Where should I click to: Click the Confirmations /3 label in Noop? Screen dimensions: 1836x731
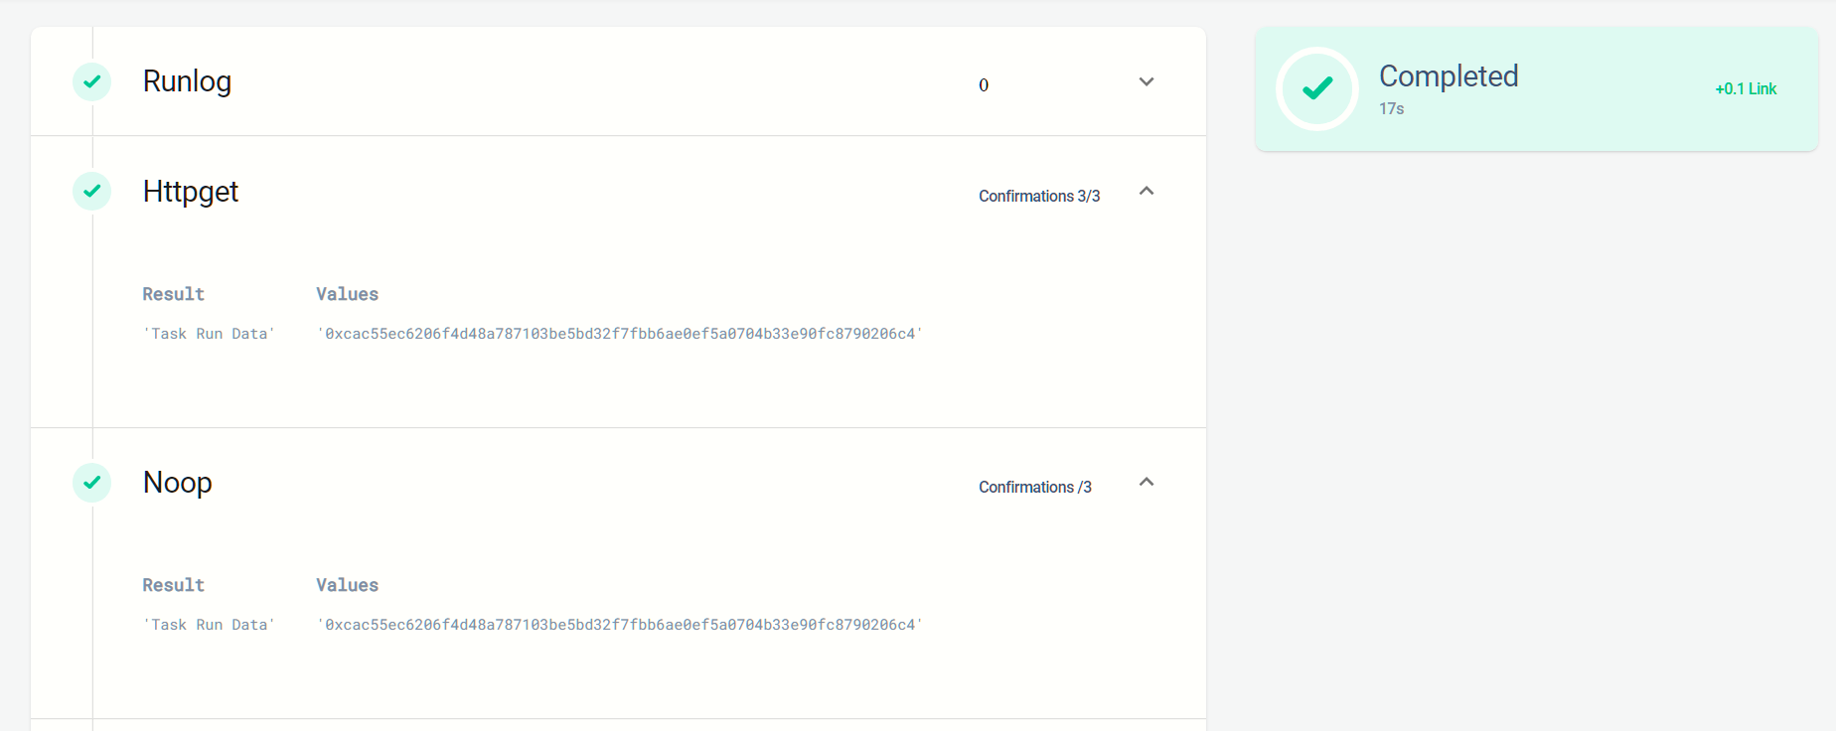point(1035,488)
